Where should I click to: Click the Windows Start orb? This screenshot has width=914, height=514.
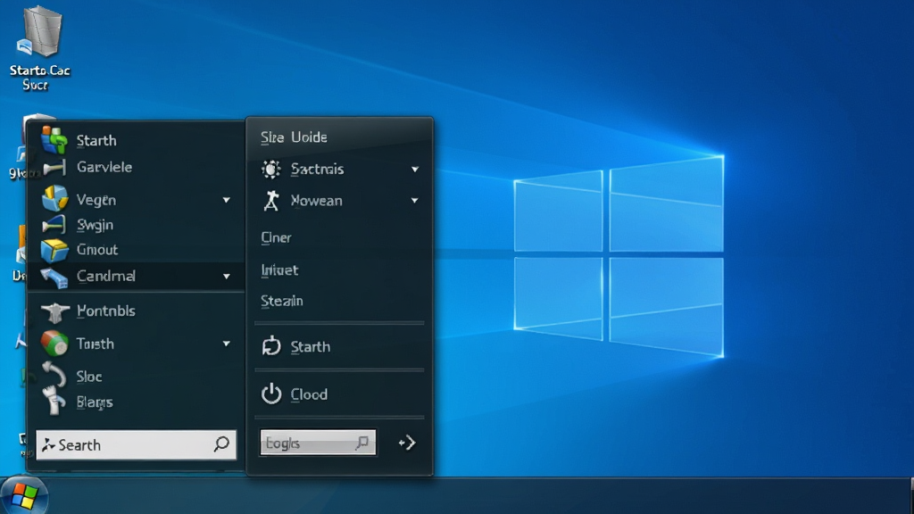[x=23, y=495]
